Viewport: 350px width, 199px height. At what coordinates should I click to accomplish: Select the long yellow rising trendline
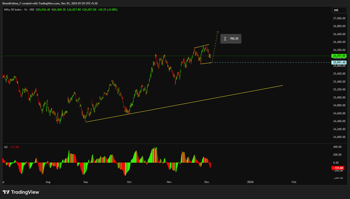point(184,104)
